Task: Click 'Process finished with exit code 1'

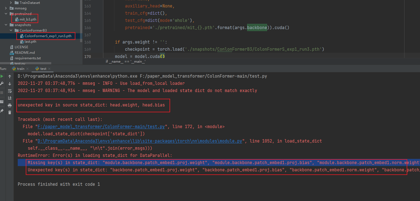Action: 59,184
